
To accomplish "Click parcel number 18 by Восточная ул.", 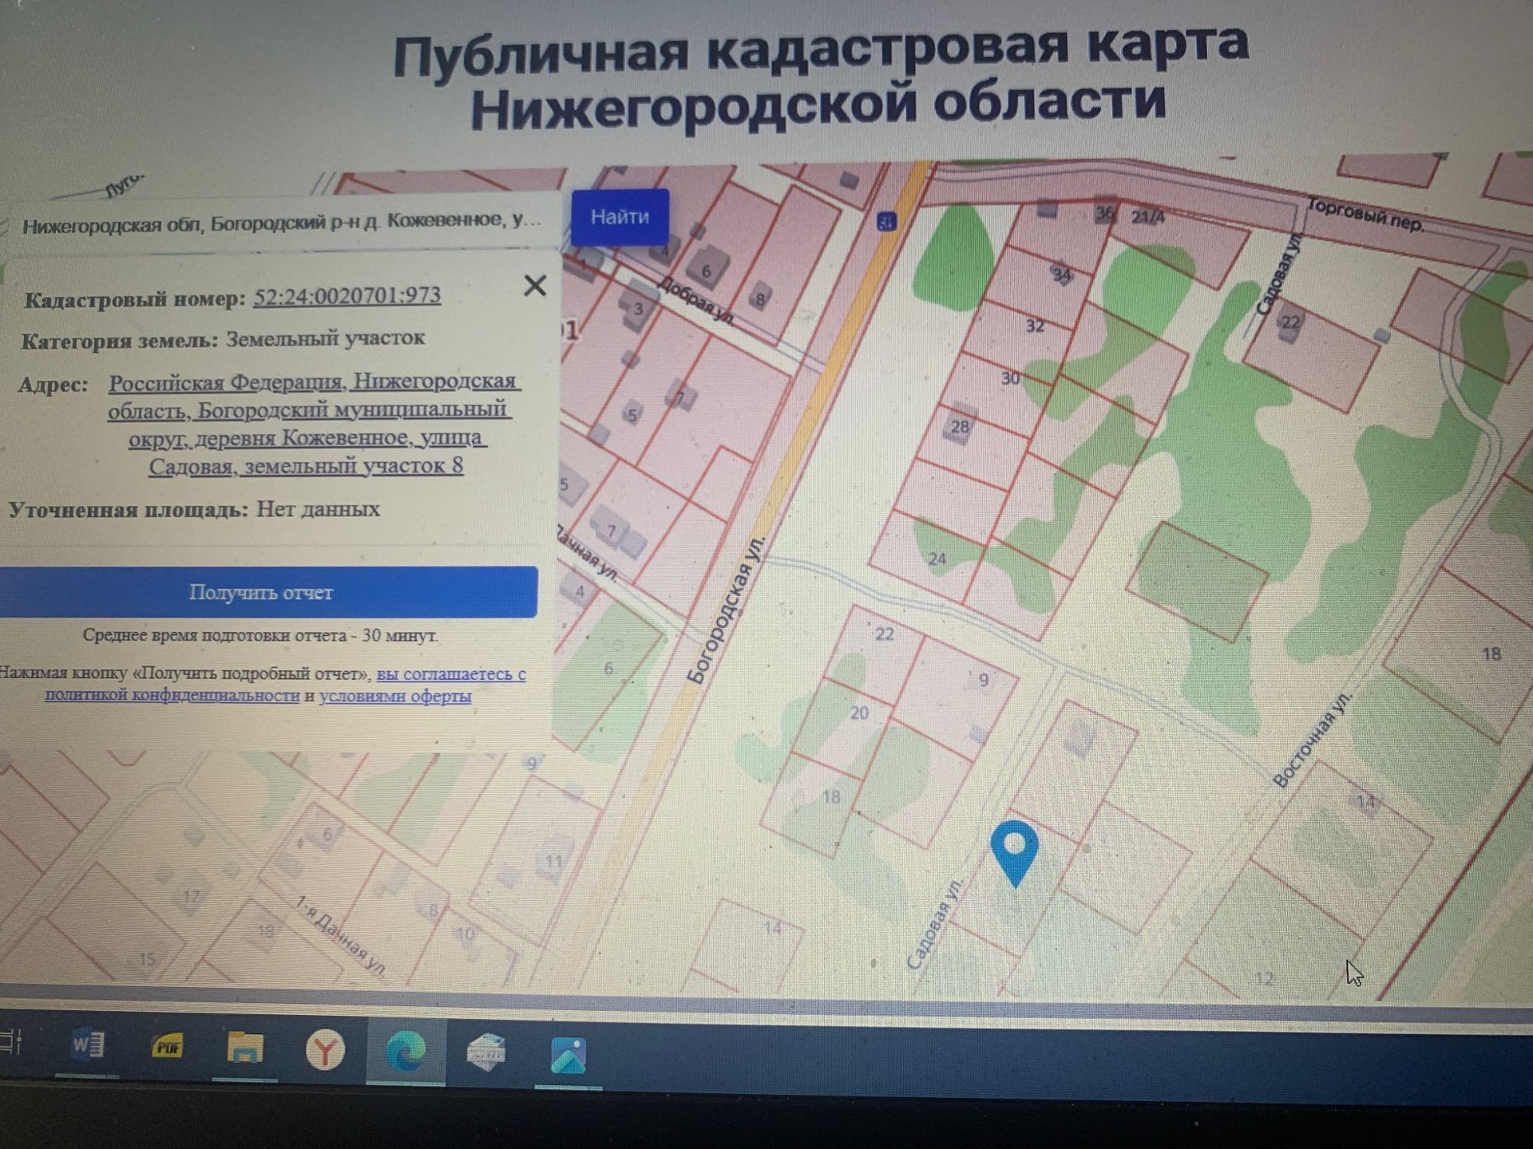I will click(x=1491, y=654).
